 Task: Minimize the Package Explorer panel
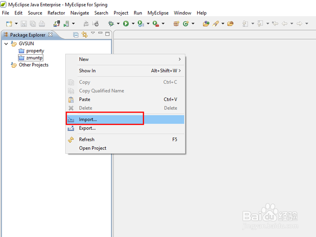pyautogui.click(x=100, y=33)
